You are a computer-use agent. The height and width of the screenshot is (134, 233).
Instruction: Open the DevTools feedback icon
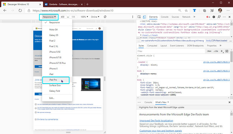tap(219, 17)
